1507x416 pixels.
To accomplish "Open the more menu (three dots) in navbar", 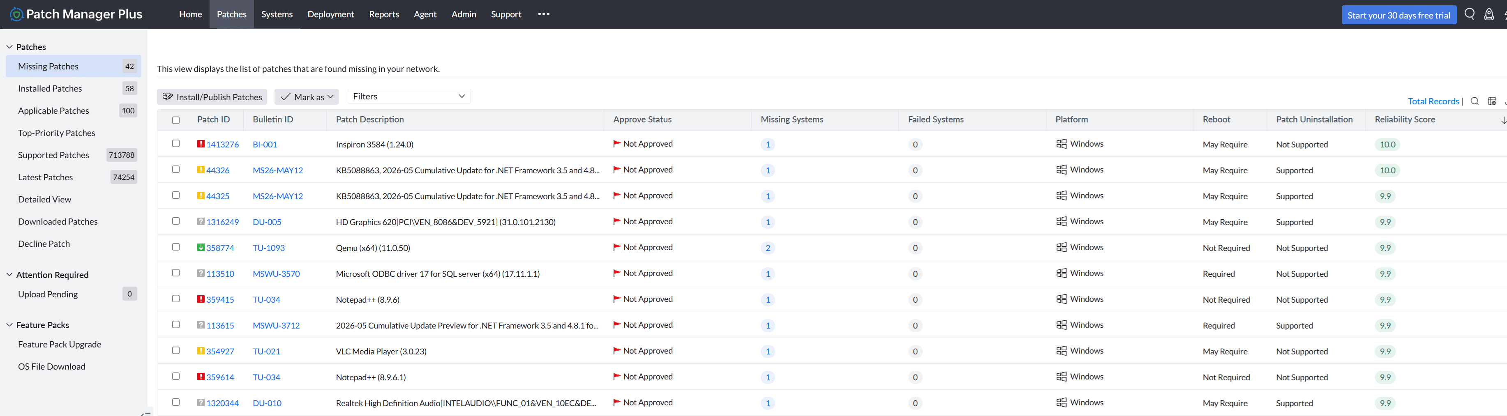I will pos(543,14).
